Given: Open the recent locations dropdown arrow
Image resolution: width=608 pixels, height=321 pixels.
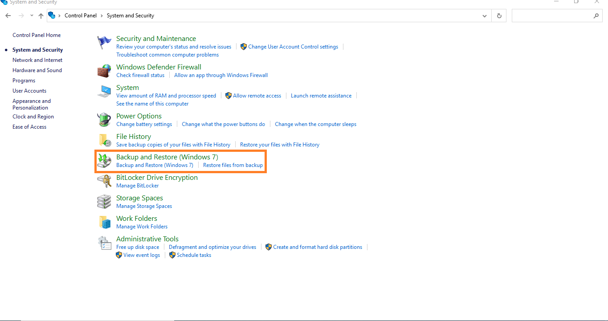Looking at the screenshot, I should (x=32, y=16).
